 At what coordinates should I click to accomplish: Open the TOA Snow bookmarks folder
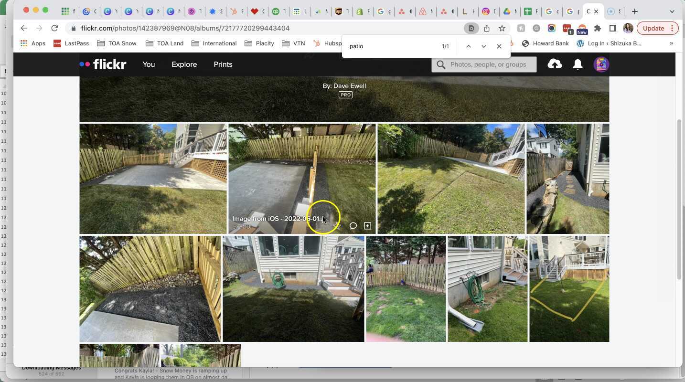[x=117, y=43]
